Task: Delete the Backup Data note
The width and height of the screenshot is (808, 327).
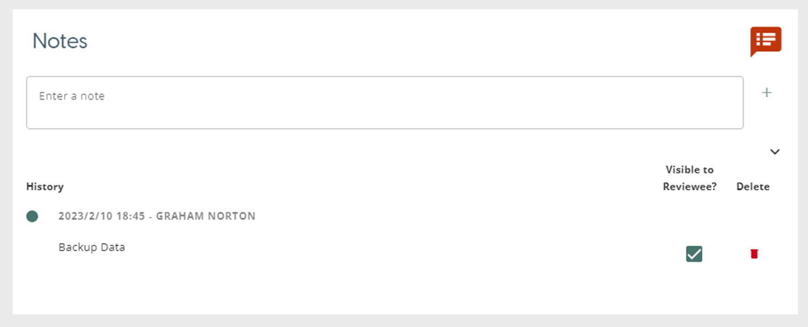Action: (x=754, y=253)
